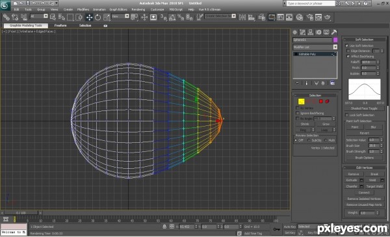This screenshot has height=237, width=390.
Task: Check Ignore Backfacing option
Action: click(x=297, y=113)
